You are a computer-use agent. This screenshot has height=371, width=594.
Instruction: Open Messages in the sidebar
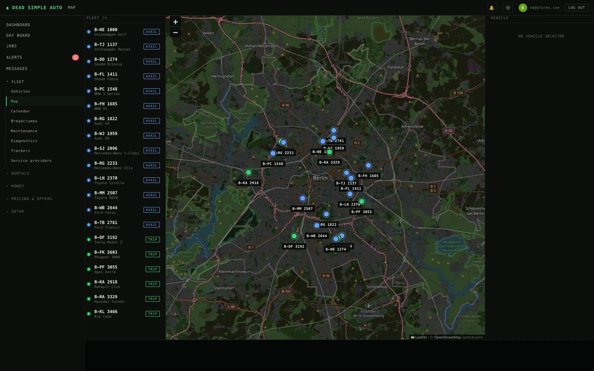pyautogui.click(x=17, y=69)
